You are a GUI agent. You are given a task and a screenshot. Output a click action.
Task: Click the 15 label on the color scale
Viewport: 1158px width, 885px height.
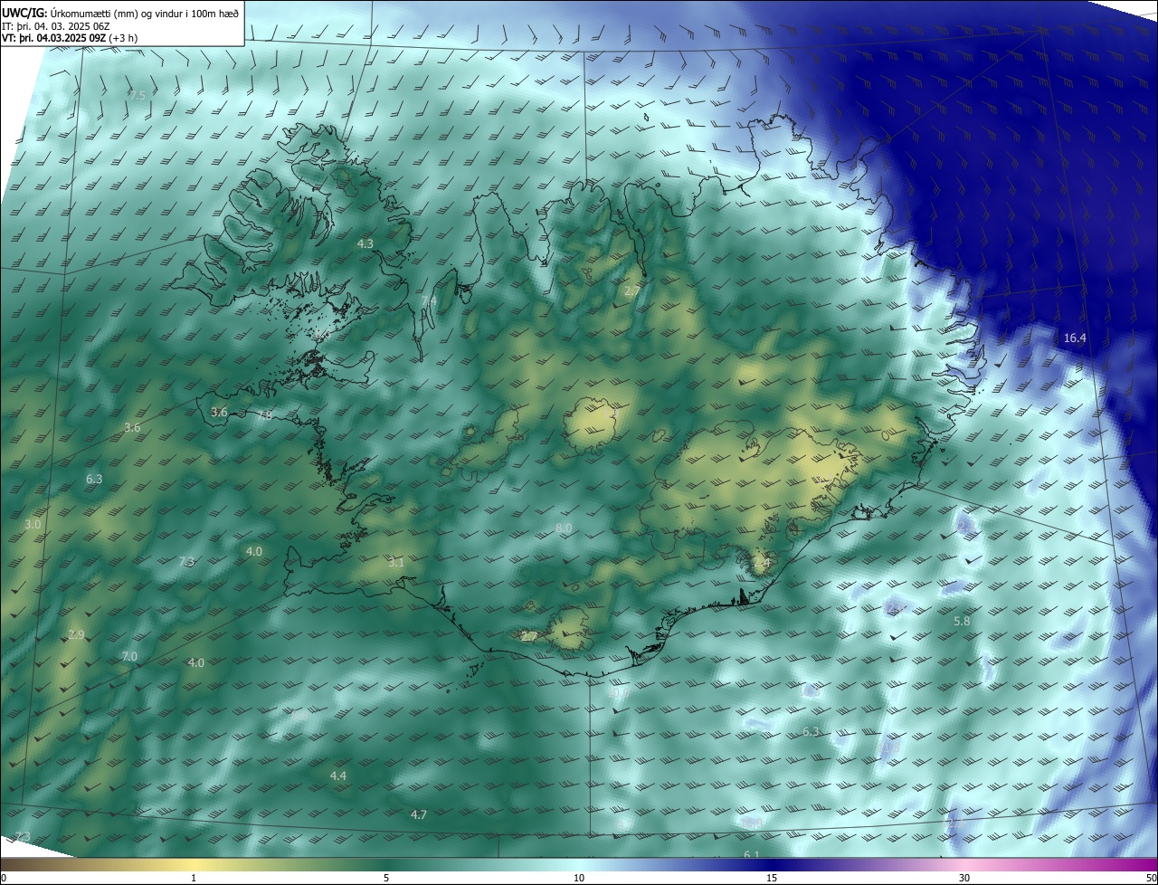pos(772,879)
